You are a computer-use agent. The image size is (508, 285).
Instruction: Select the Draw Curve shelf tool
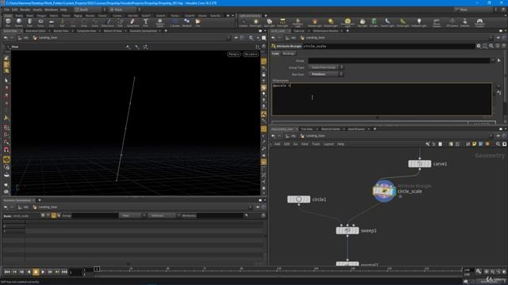[x=108, y=22]
